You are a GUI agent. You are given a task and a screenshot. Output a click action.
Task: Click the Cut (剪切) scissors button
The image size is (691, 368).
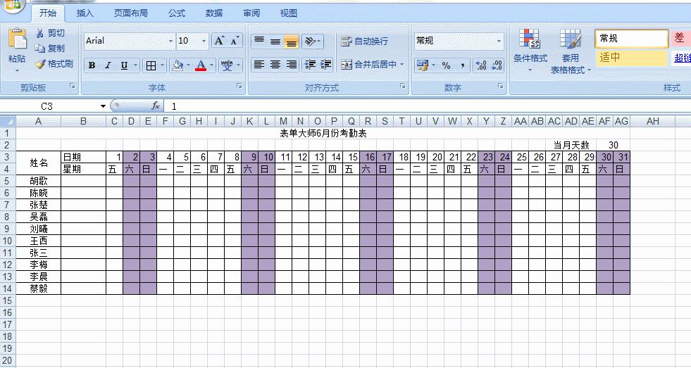tap(50, 33)
